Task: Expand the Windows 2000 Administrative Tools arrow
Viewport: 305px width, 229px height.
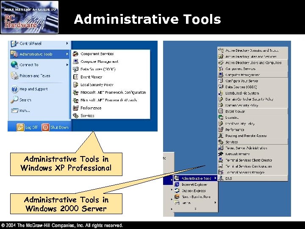Action: point(215,178)
